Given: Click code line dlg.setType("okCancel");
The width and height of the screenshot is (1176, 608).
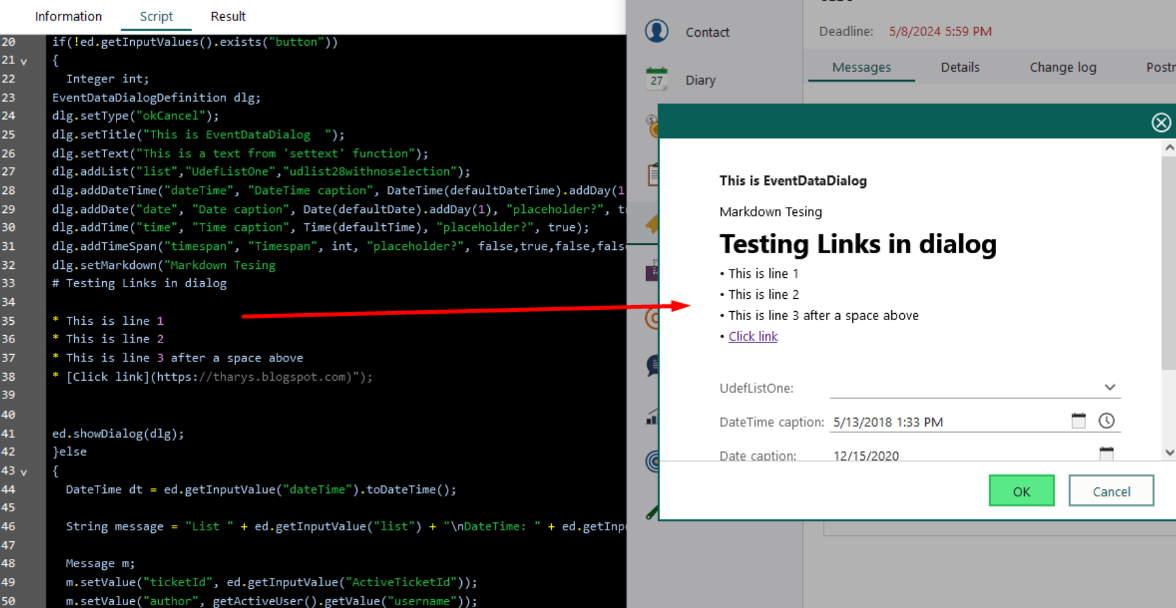Looking at the screenshot, I should (x=136, y=116).
